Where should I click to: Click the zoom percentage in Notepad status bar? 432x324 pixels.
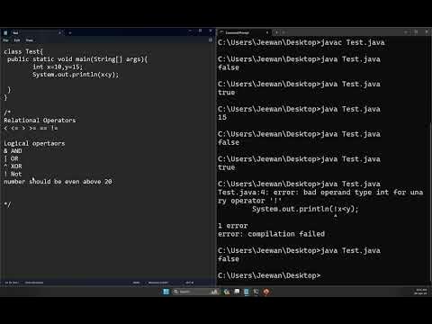tap(136, 283)
